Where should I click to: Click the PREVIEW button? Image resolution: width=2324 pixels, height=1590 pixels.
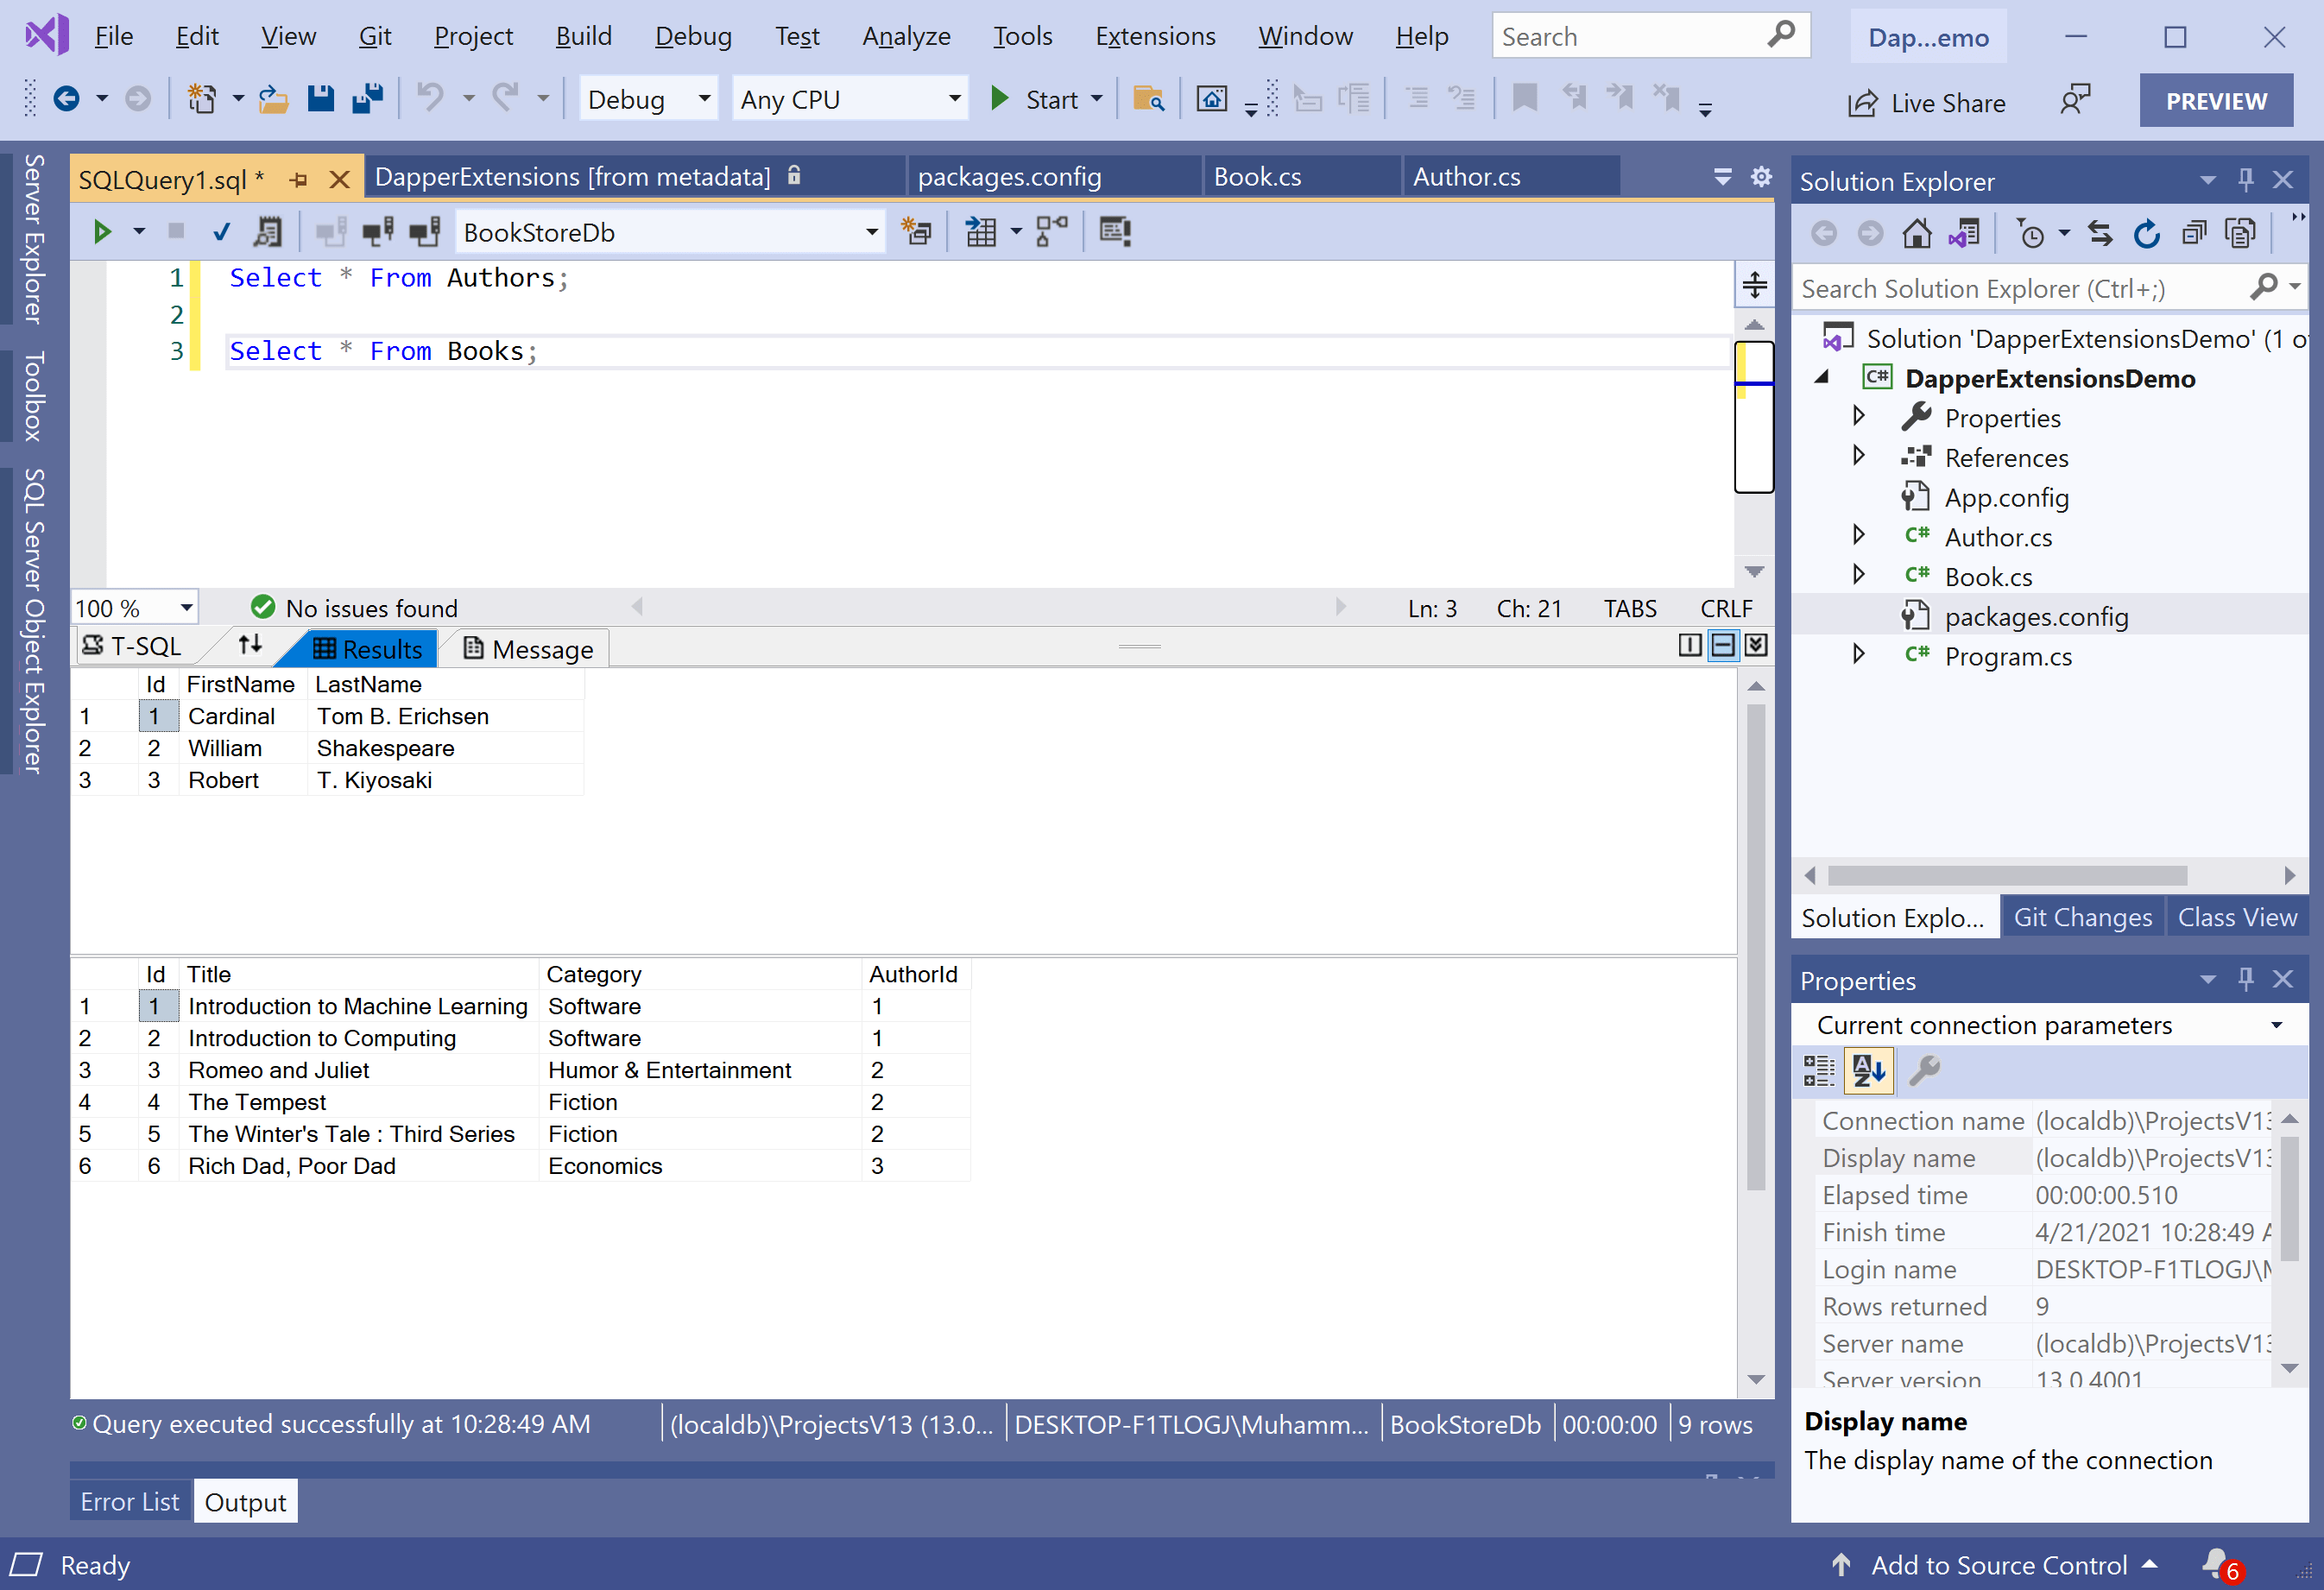[x=2216, y=100]
